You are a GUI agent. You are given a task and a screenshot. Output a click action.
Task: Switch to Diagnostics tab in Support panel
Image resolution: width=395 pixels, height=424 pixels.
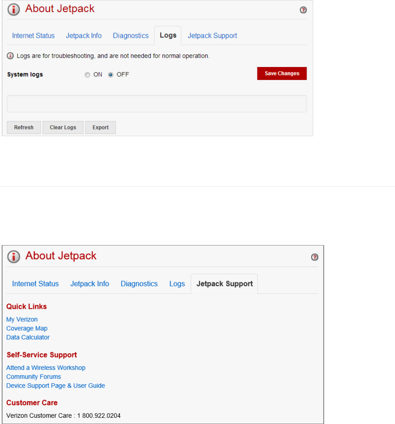click(x=139, y=284)
